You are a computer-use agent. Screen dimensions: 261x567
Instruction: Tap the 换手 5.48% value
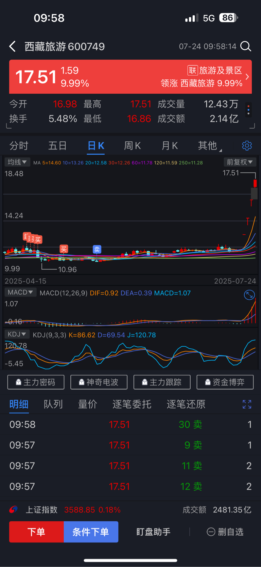coord(63,119)
